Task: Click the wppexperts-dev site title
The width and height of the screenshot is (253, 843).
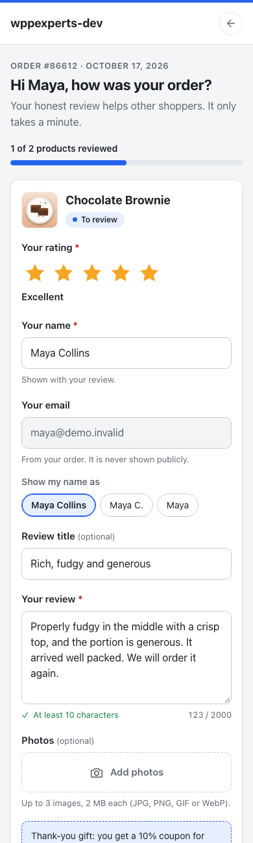Action: (x=56, y=23)
